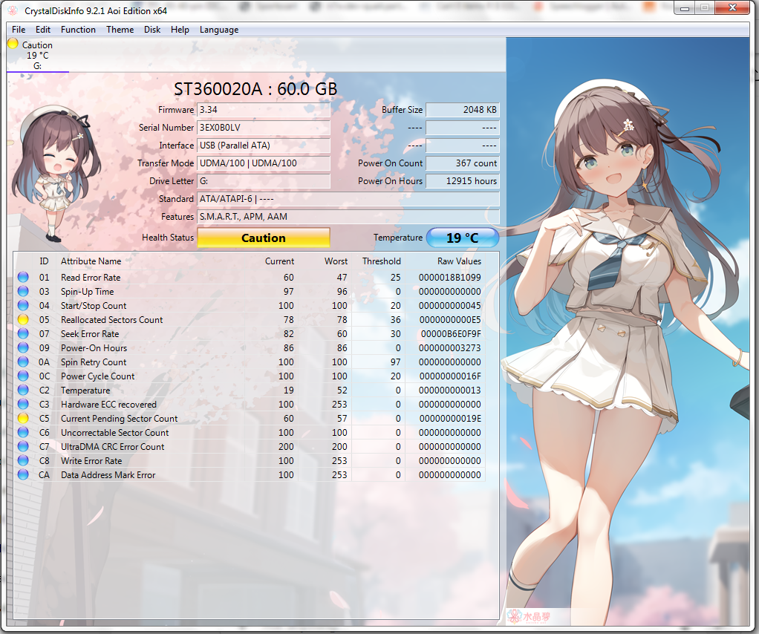The width and height of the screenshot is (759, 634).
Task: Click the blue orb for Uncorrectable Sector Count
Action: coord(23,432)
